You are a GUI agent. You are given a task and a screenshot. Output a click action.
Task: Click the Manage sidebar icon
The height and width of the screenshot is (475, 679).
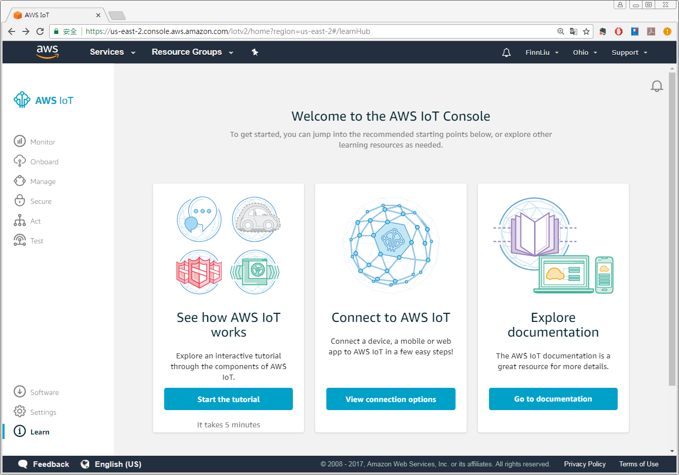[x=20, y=180]
